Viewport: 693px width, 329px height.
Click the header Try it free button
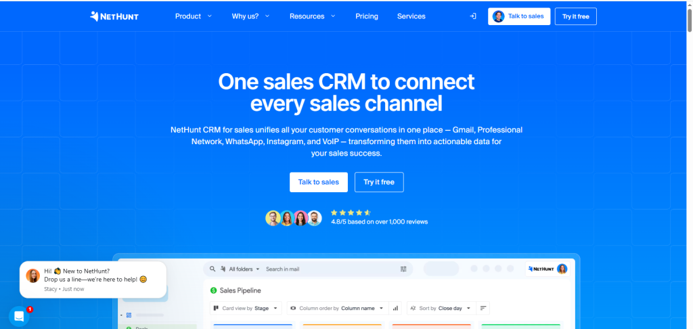575,16
